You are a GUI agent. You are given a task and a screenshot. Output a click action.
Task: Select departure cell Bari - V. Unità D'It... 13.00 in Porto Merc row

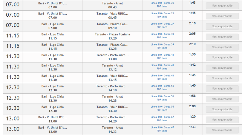[53, 119]
